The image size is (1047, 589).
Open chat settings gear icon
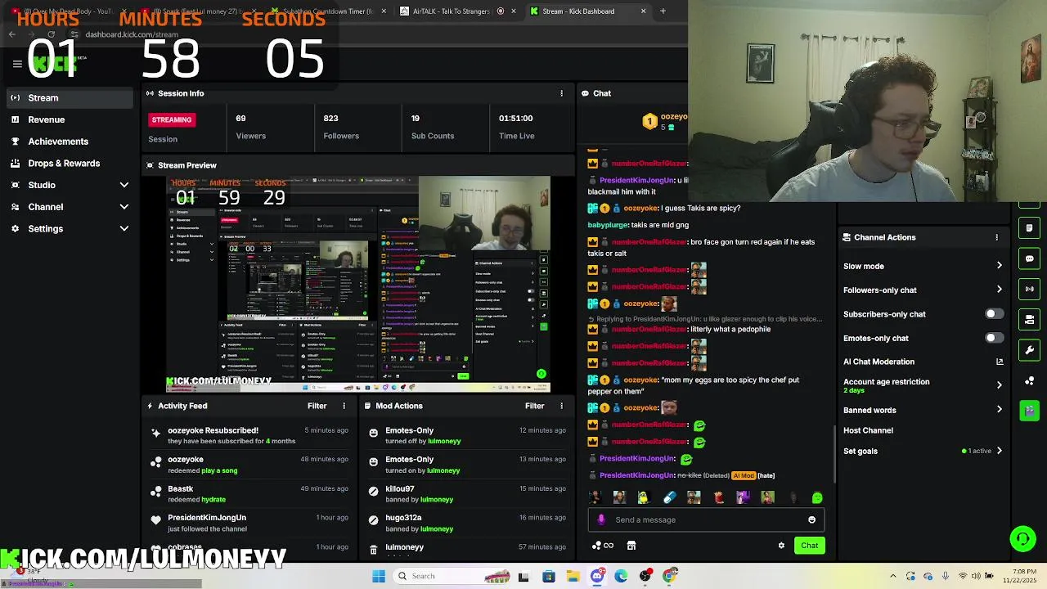pos(781,546)
